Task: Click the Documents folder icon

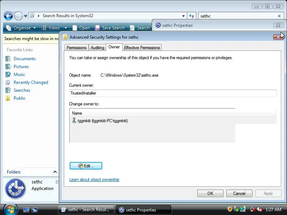Action: click(x=8, y=59)
